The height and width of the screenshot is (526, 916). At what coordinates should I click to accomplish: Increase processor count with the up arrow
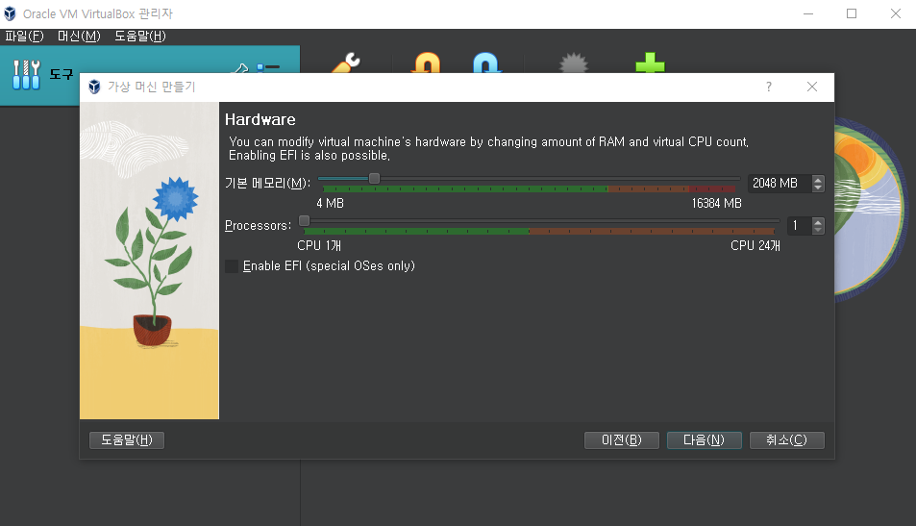[x=818, y=221]
